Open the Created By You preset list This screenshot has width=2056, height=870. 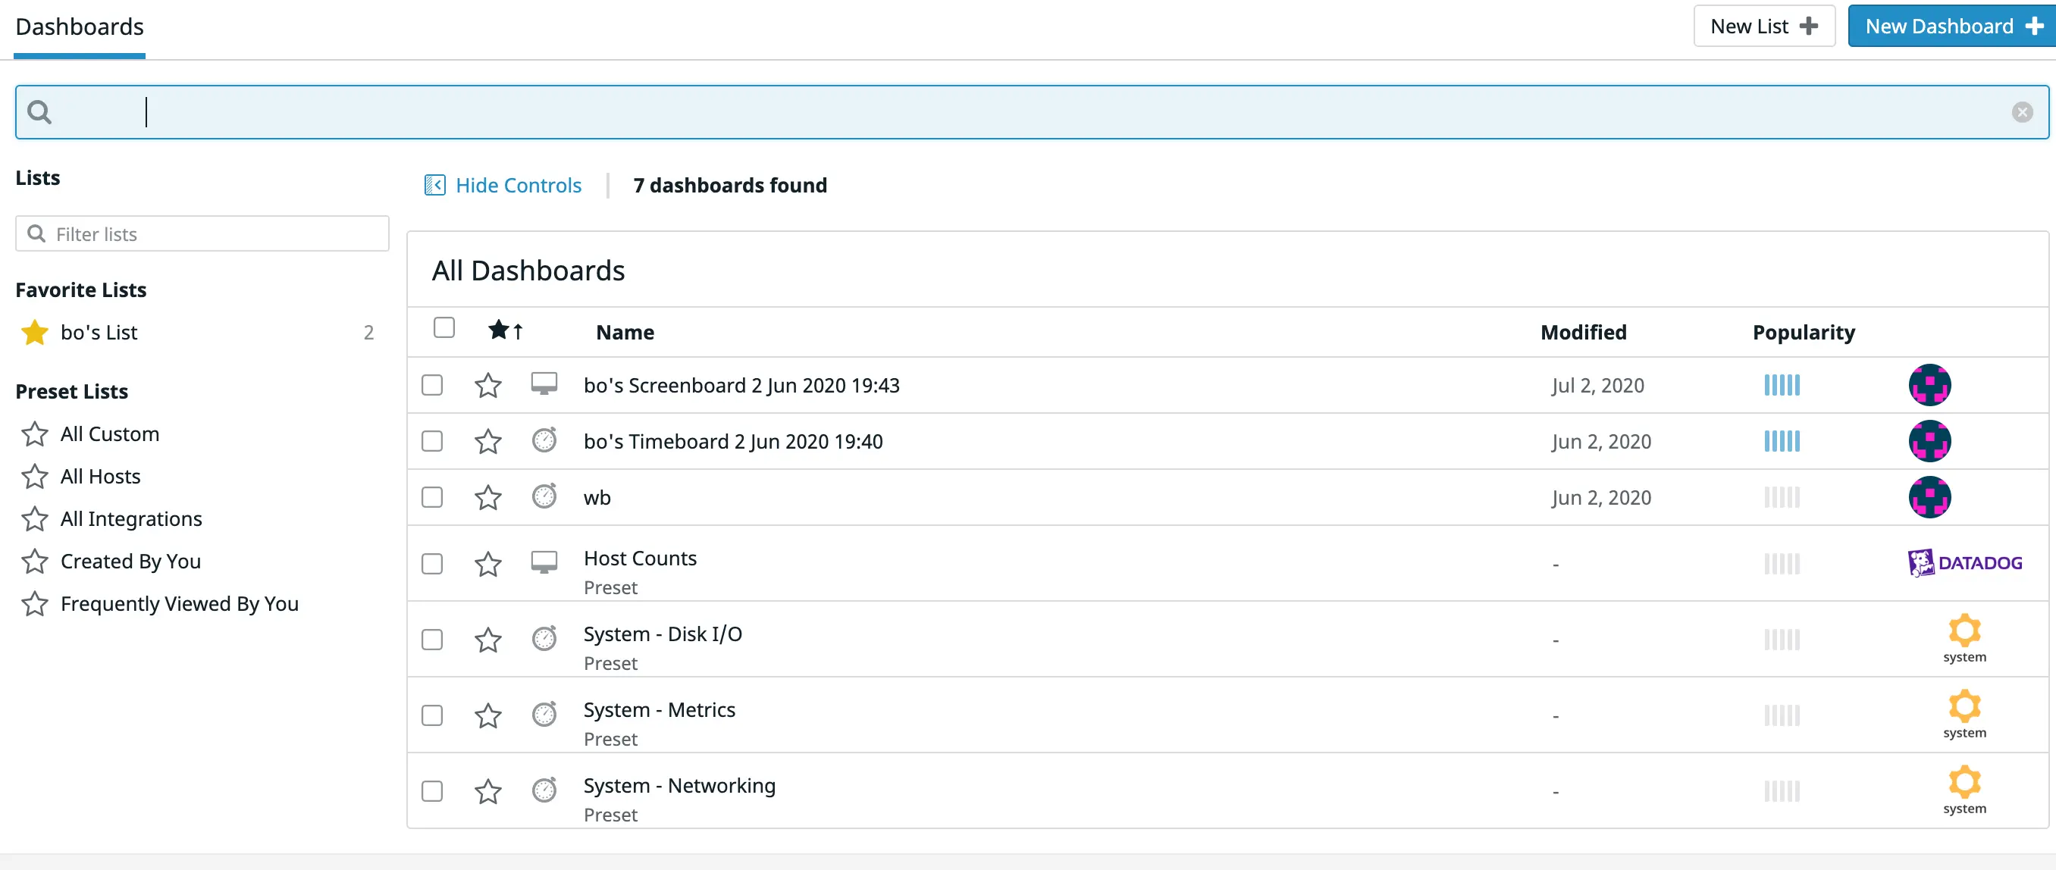pyautogui.click(x=130, y=561)
